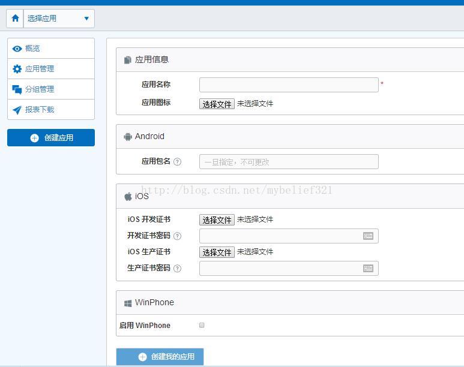Click the chat bubbles icon for 分组管理
This screenshot has width=464, height=367.
pyautogui.click(x=17, y=89)
